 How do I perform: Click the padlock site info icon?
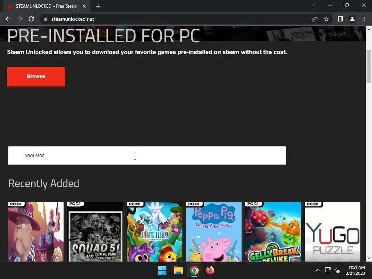coord(46,19)
